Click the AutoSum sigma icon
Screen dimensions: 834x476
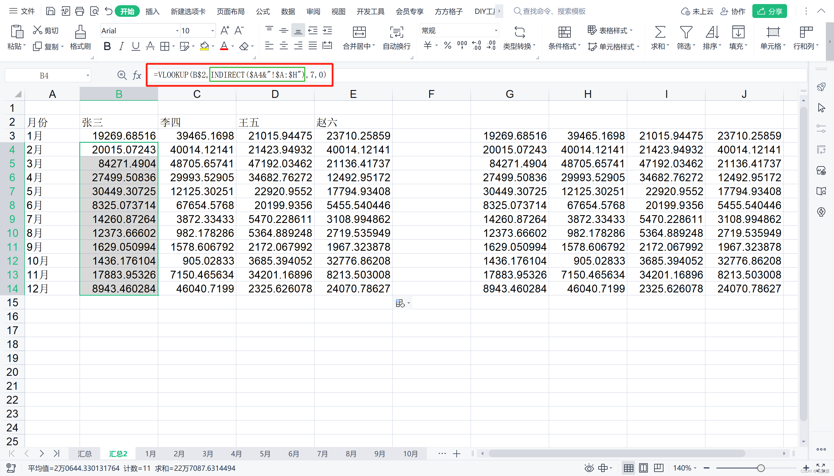click(660, 32)
